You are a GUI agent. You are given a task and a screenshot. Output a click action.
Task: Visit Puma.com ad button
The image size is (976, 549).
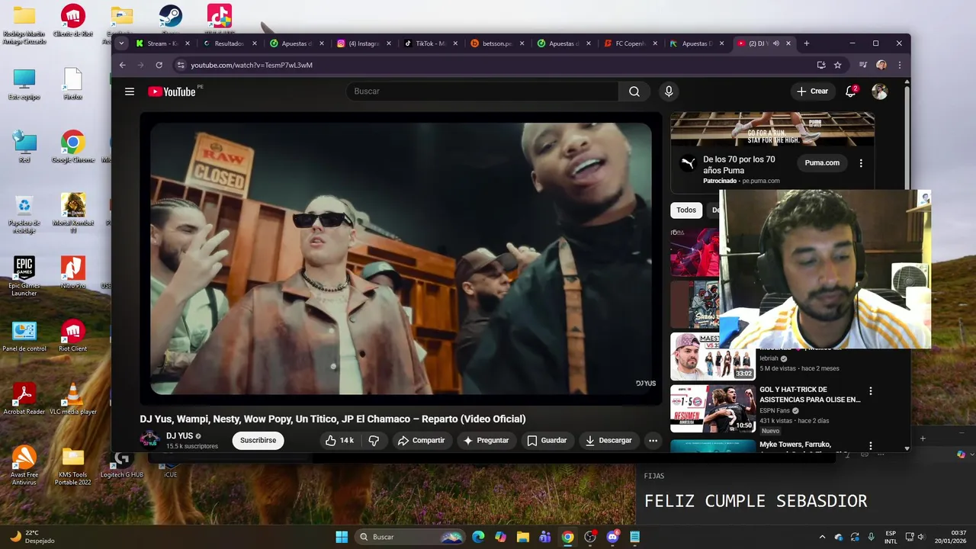coord(822,163)
